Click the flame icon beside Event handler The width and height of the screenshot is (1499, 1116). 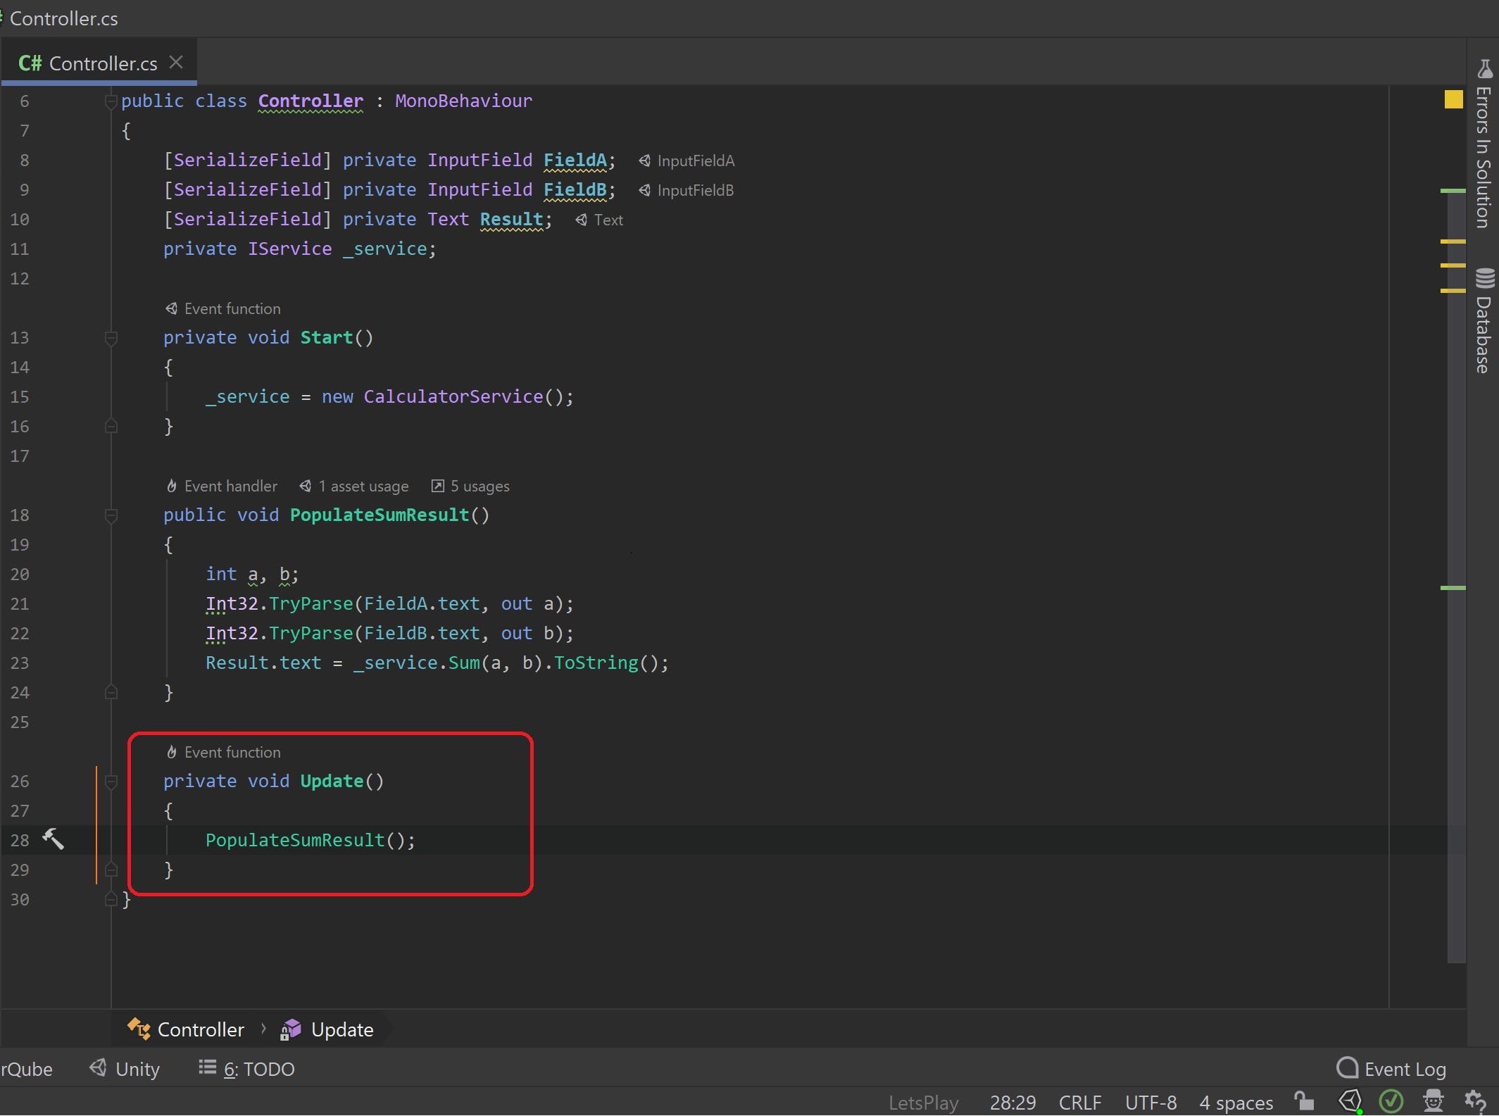171,486
